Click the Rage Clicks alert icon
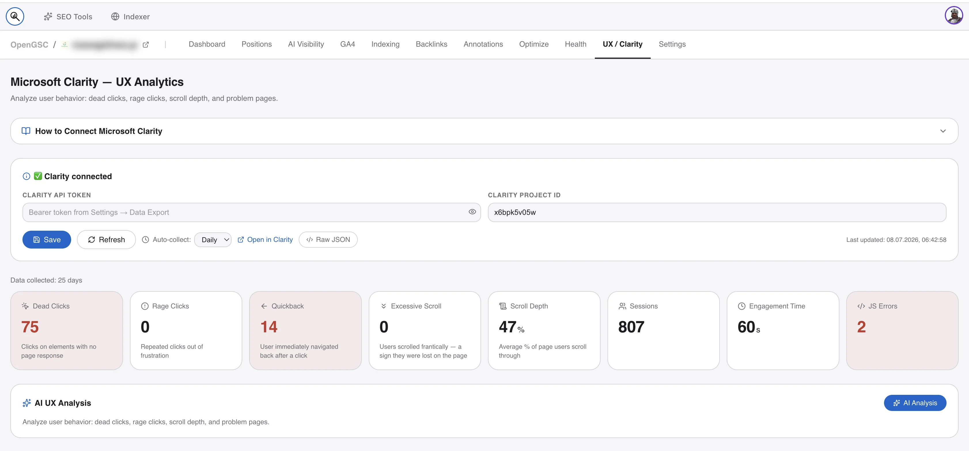969x451 pixels. (145, 306)
